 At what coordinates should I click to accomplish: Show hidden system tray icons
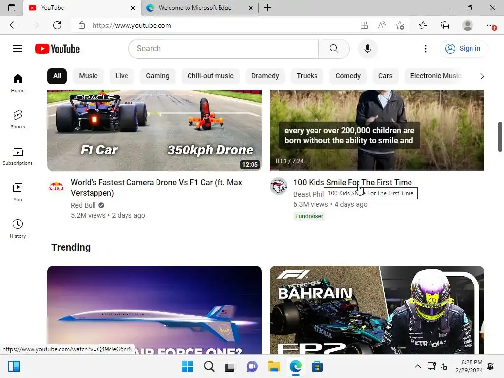(x=417, y=366)
